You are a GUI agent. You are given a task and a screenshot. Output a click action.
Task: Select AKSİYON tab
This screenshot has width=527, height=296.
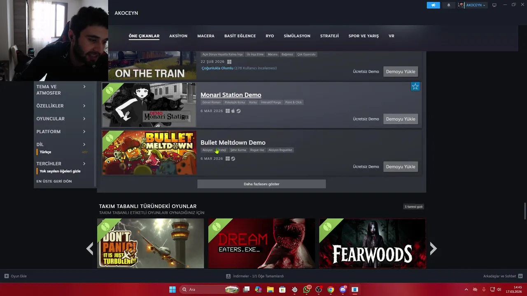click(178, 36)
